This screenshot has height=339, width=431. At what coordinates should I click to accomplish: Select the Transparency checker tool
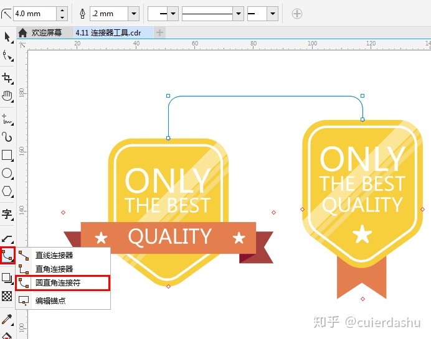[x=7, y=296]
